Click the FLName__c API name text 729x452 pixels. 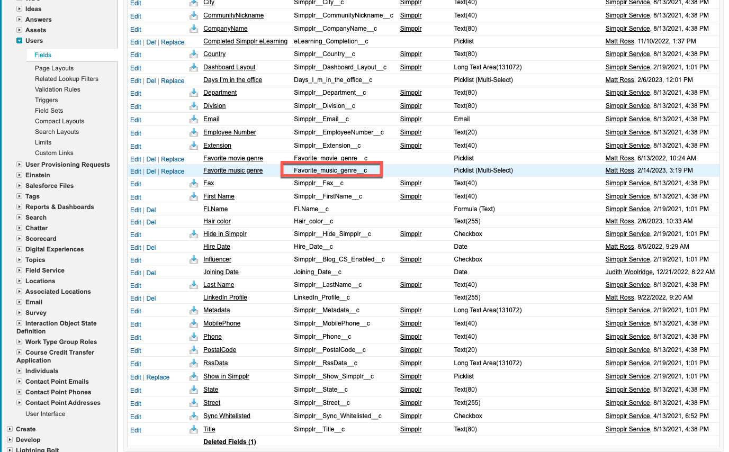coord(311,209)
